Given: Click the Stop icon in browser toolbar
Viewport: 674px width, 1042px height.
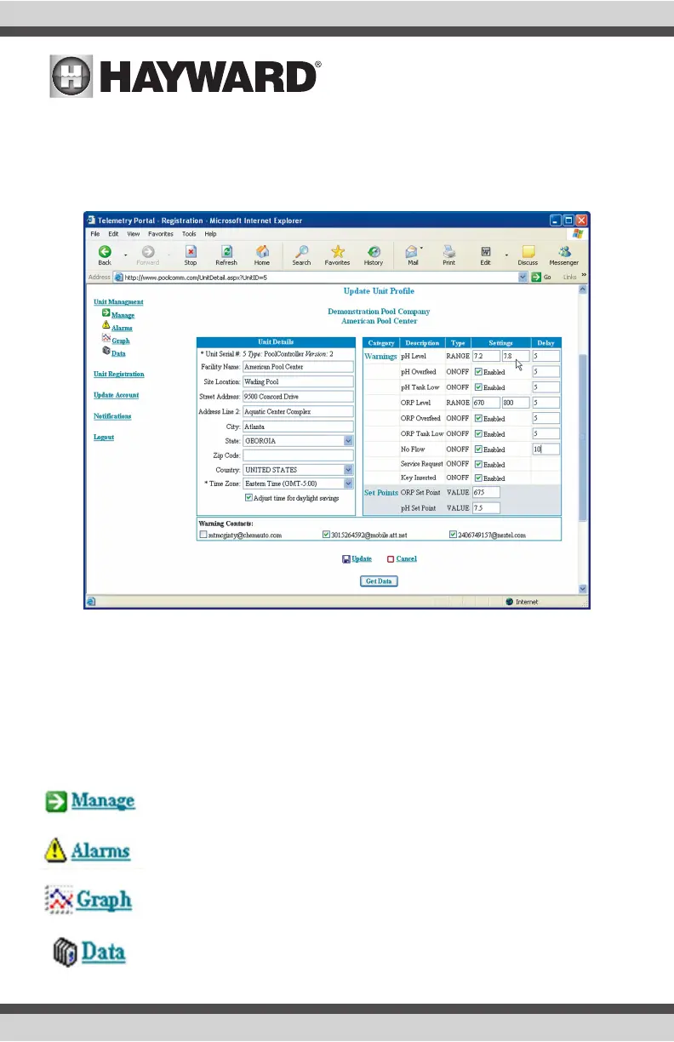Looking at the screenshot, I should pos(191,251).
